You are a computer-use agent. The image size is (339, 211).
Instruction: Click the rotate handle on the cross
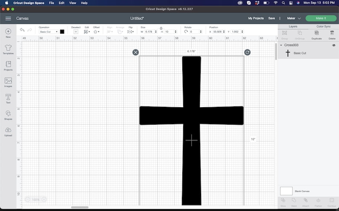pyautogui.click(x=247, y=52)
